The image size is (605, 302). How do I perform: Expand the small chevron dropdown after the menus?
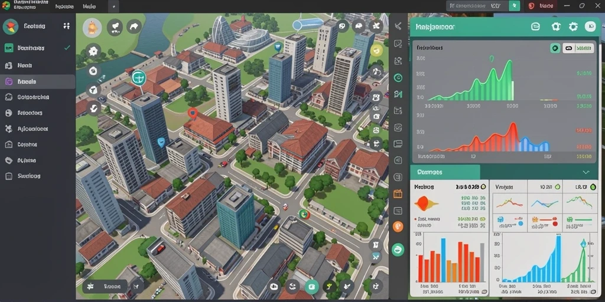click(113, 6)
